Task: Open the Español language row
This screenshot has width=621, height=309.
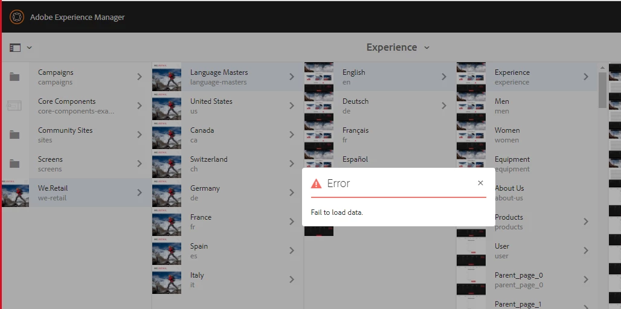Action: [380, 159]
